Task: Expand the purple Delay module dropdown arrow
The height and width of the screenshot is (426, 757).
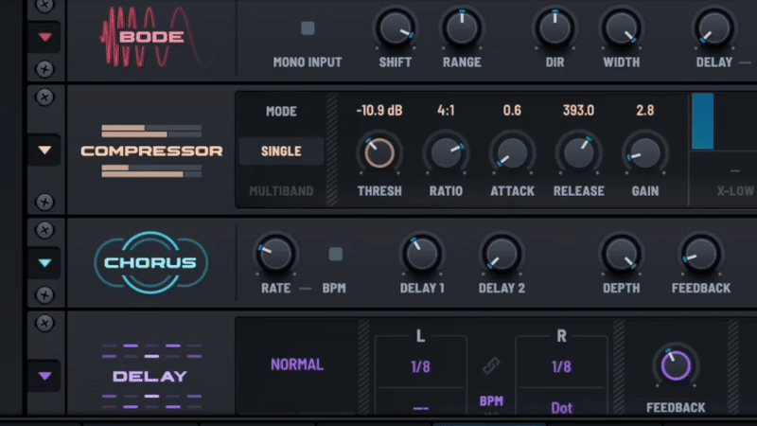Action: pyautogui.click(x=44, y=376)
